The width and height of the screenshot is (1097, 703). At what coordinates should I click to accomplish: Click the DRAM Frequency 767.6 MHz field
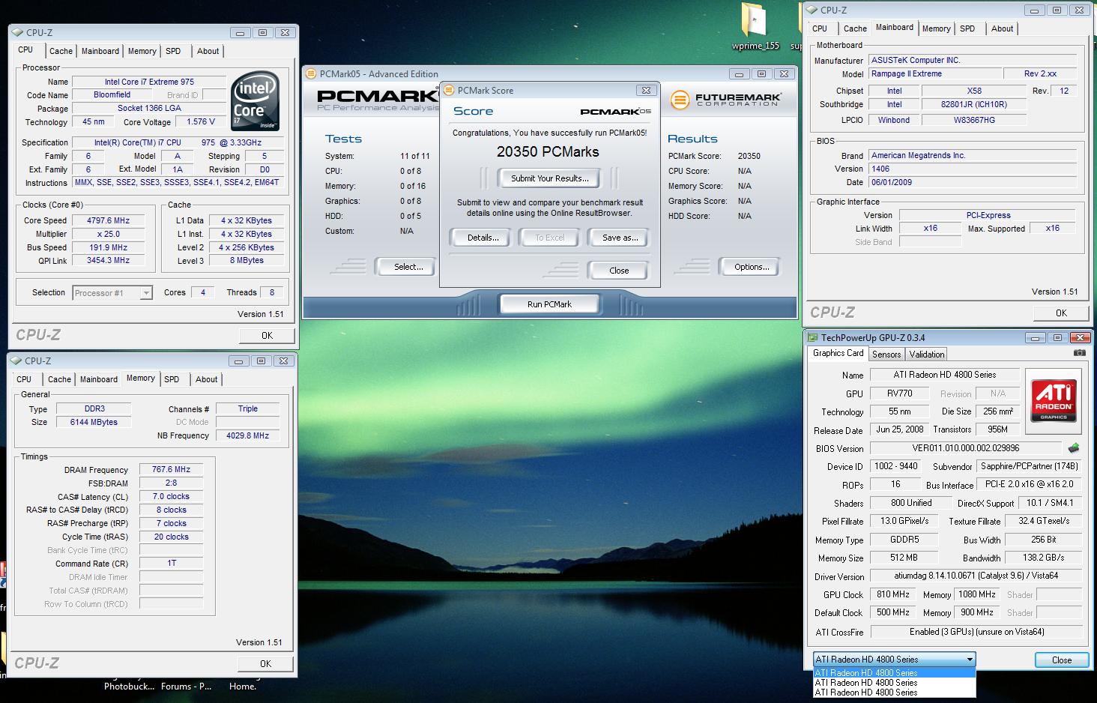click(x=172, y=469)
